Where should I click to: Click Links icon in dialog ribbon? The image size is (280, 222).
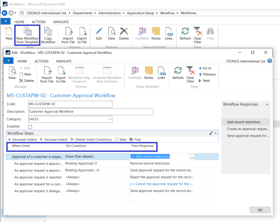(161, 71)
